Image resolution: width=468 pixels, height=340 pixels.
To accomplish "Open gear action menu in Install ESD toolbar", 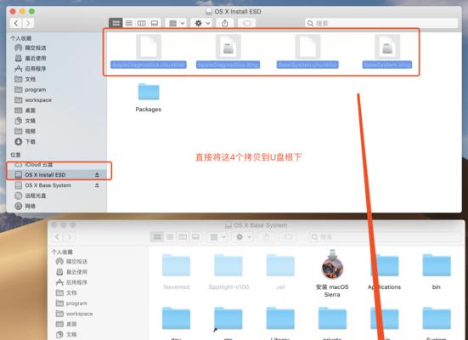I will (202, 23).
